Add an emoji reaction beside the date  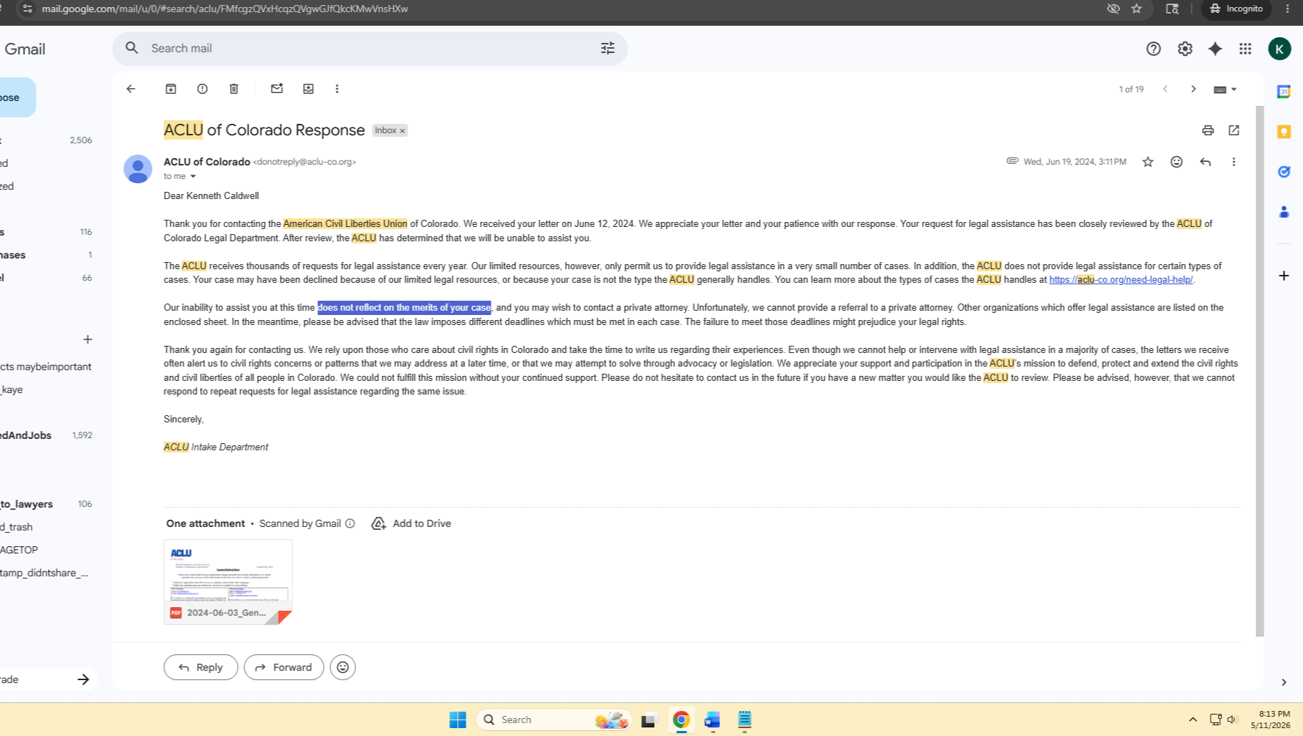click(x=1176, y=162)
